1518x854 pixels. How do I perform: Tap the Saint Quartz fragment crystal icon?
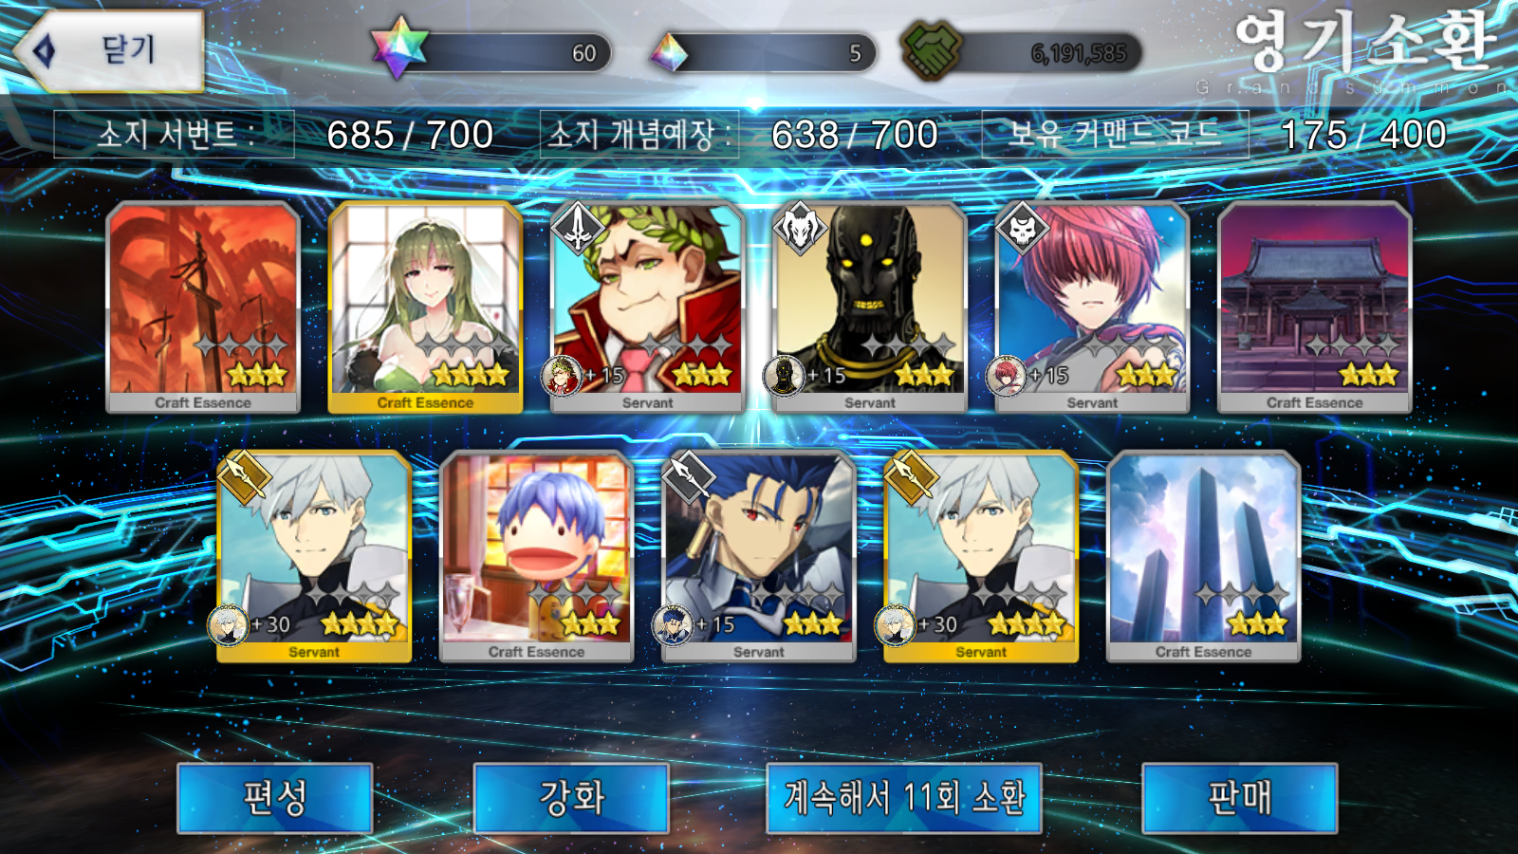pyautogui.click(x=669, y=53)
